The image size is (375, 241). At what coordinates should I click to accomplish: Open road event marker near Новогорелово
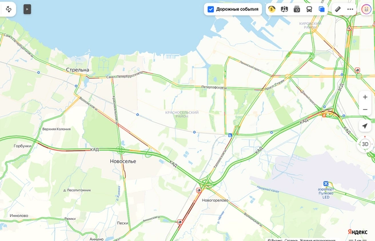pos(199,190)
